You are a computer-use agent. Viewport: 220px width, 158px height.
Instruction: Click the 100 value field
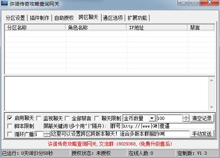(170, 118)
